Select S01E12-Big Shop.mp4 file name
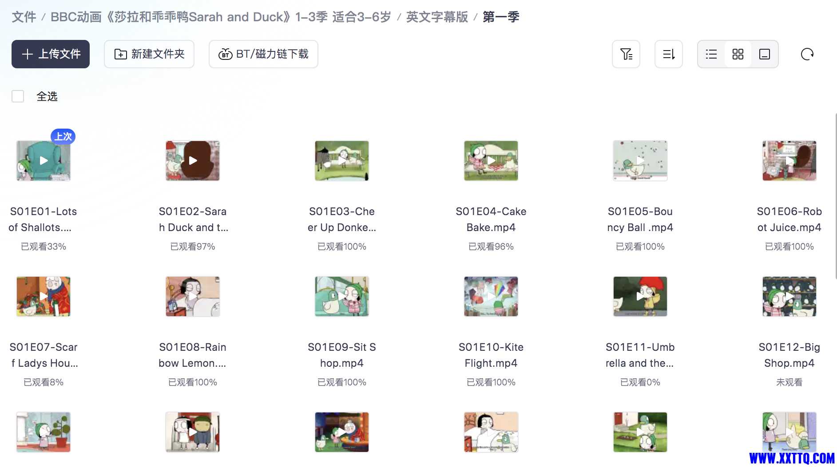 (x=789, y=355)
